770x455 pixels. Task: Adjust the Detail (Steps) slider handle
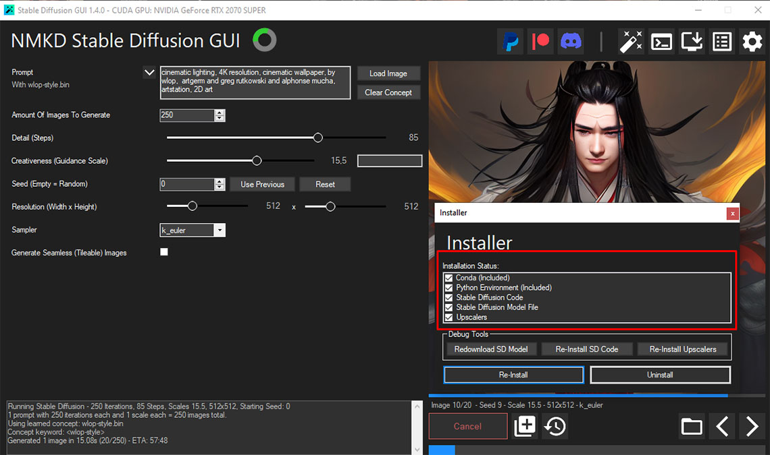pos(317,138)
